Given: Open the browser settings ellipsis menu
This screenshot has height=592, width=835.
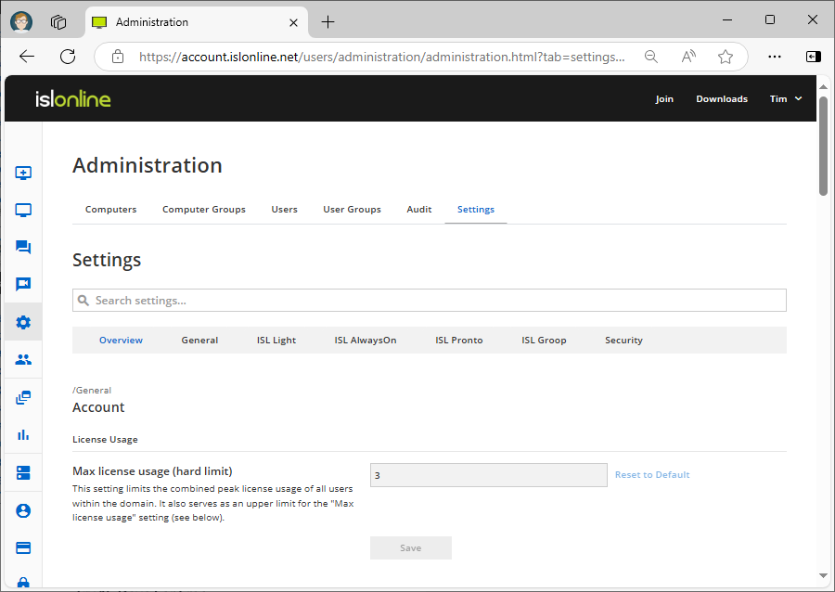Looking at the screenshot, I should pyautogui.click(x=775, y=57).
